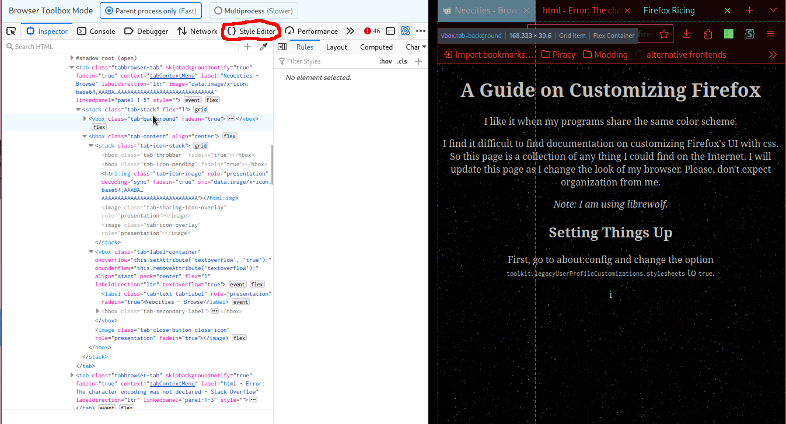
Task: Click into the Search HTML field
Action: tap(123, 47)
